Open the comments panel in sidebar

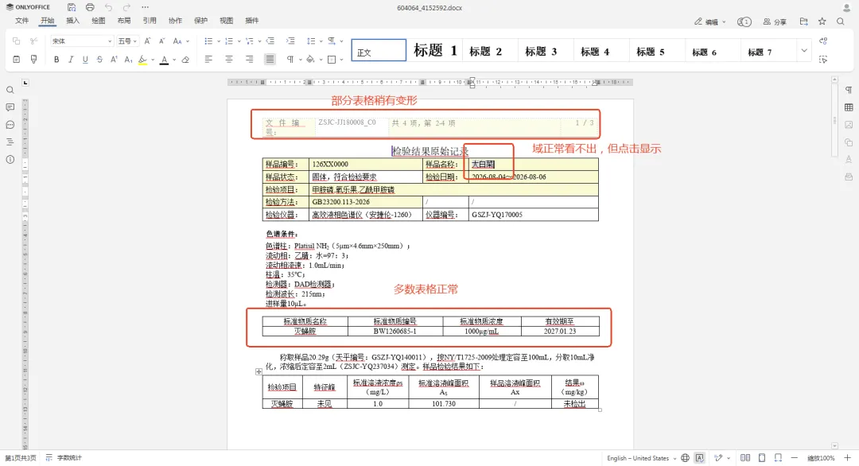10,107
